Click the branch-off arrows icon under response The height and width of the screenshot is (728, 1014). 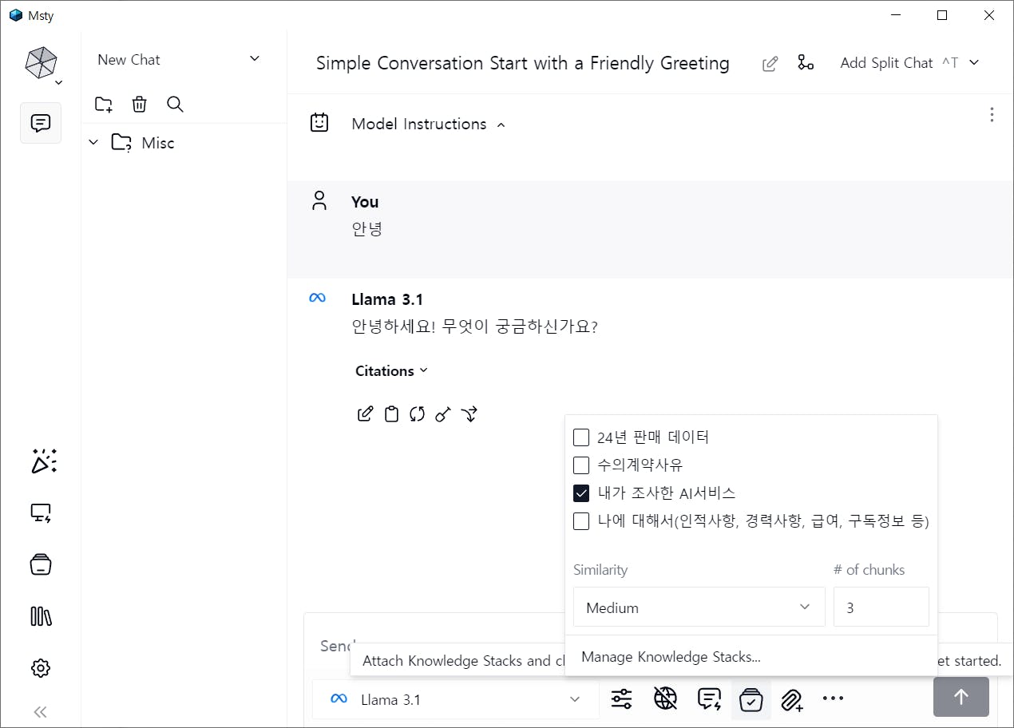click(469, 413)
